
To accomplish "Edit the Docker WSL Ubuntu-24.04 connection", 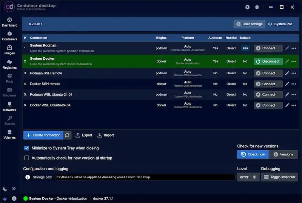I will click(x=287, y=105).
